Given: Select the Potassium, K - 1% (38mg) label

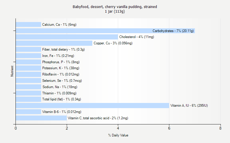Looking at the screenshot, I should (x=61, y=68).
